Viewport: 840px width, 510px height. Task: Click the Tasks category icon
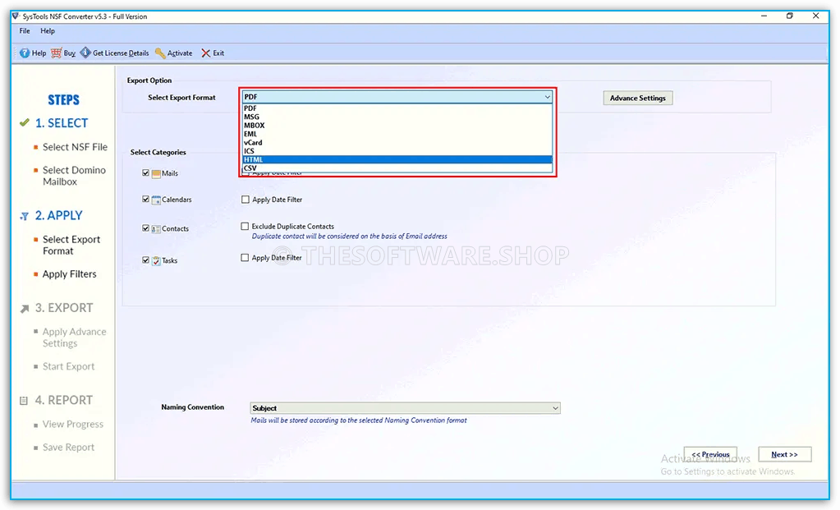pyautogui.click(x=156, y=261)
